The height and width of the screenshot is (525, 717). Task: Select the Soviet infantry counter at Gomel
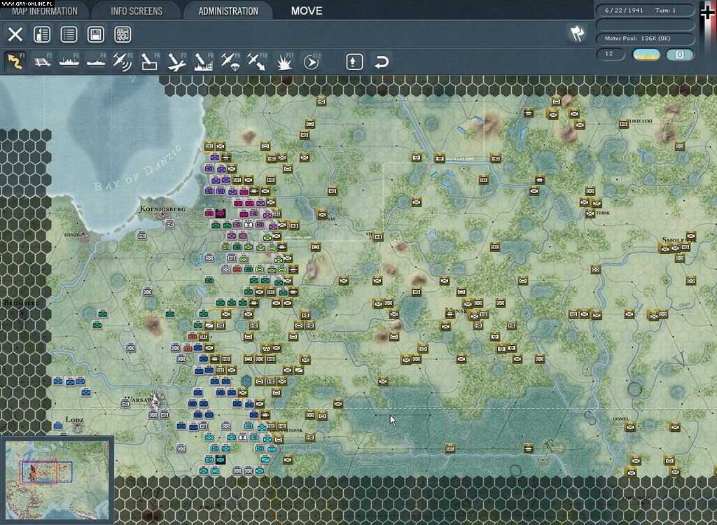click(x=631, y=428)
